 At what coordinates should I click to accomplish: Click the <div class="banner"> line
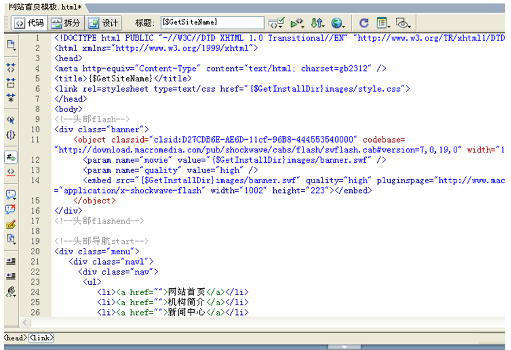pyautogui.click(x=101, y=129)
